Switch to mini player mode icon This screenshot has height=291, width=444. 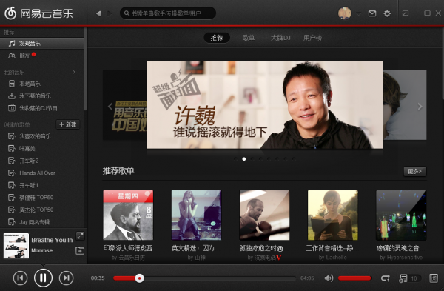(406, 13)
